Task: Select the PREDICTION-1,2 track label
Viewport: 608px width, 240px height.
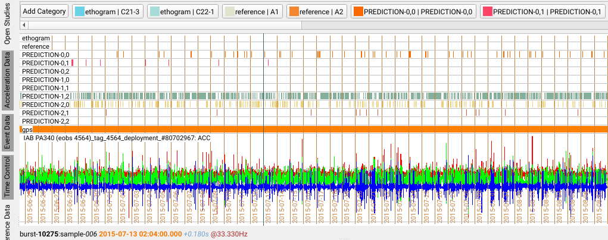Action: click(x=45, y=96)
